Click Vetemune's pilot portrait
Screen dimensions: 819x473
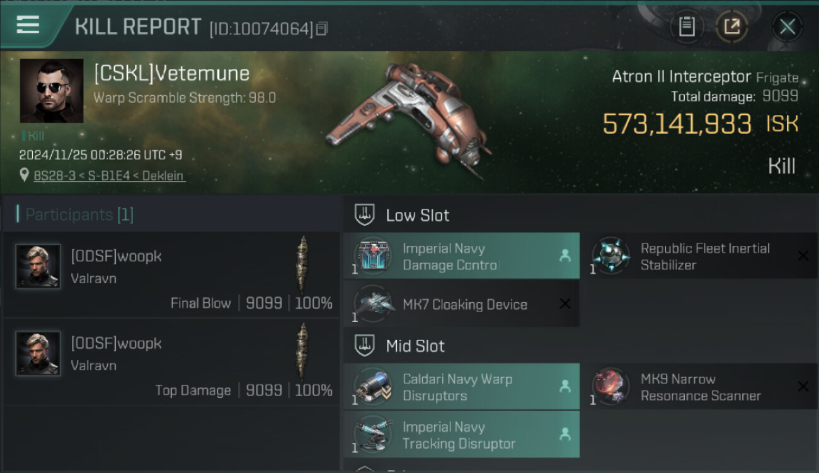(52, 91)
